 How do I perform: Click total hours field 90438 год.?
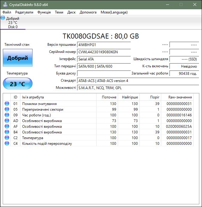pos(184,73)
